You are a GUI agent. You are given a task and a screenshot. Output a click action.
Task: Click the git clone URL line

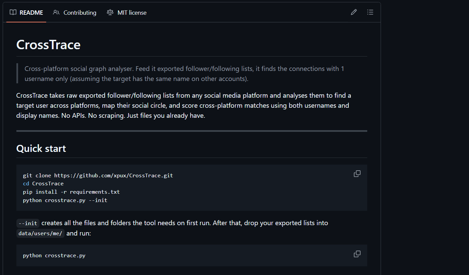point(98,175)
